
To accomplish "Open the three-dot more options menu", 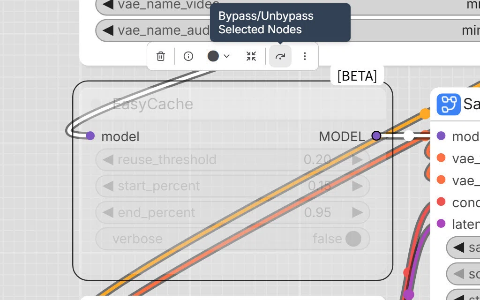I will click(305, 56).
